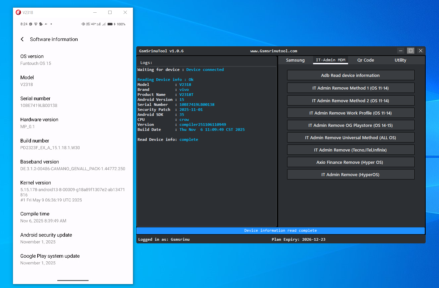
Task: Click Axio Finance Remove (Hyper OS)
Action: (350, 162)
